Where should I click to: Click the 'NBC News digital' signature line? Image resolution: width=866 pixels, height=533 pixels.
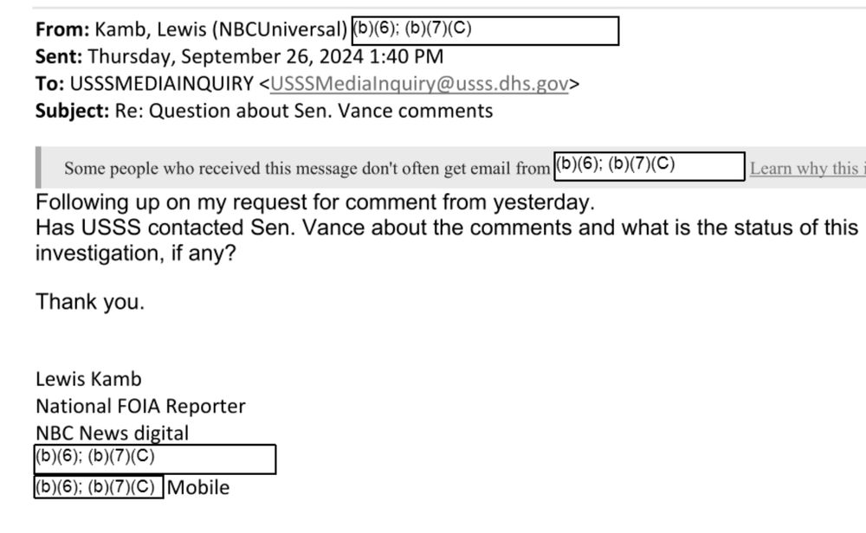point(112,433)
